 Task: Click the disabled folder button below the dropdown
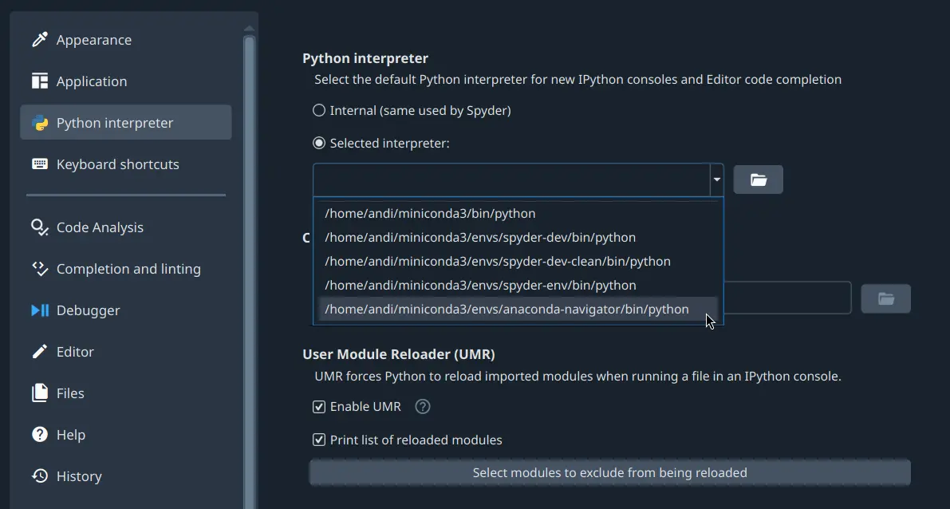pos(885,298)
